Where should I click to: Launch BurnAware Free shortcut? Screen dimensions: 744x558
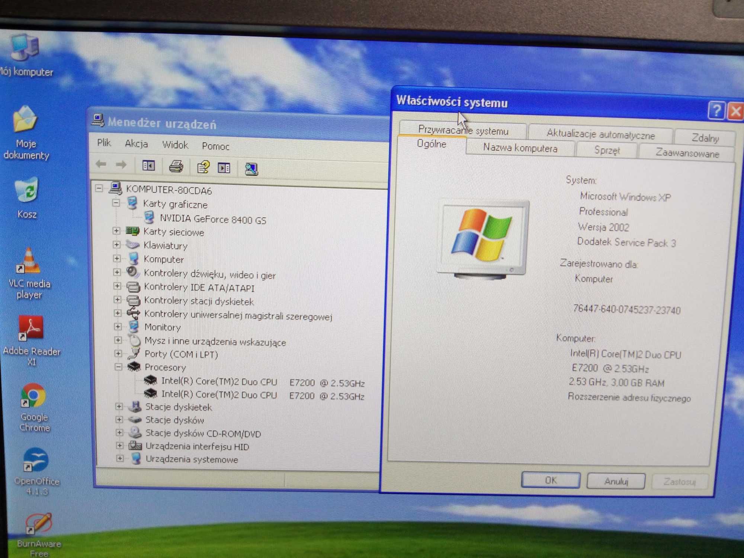coord(39,523)
